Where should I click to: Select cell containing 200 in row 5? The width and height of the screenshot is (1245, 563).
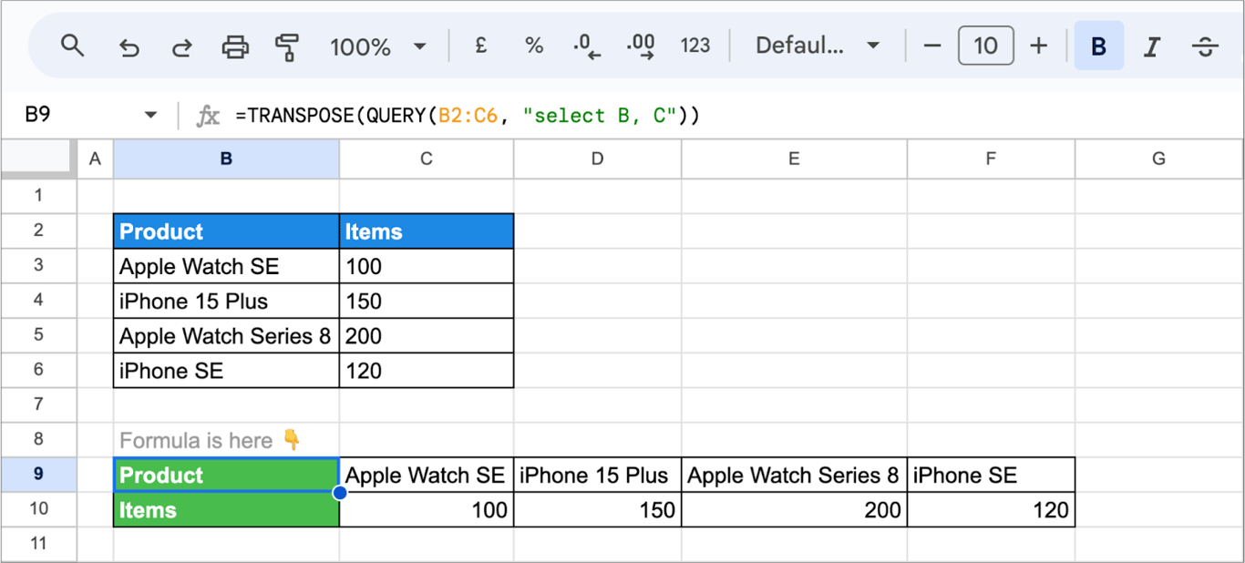(427, 335)
